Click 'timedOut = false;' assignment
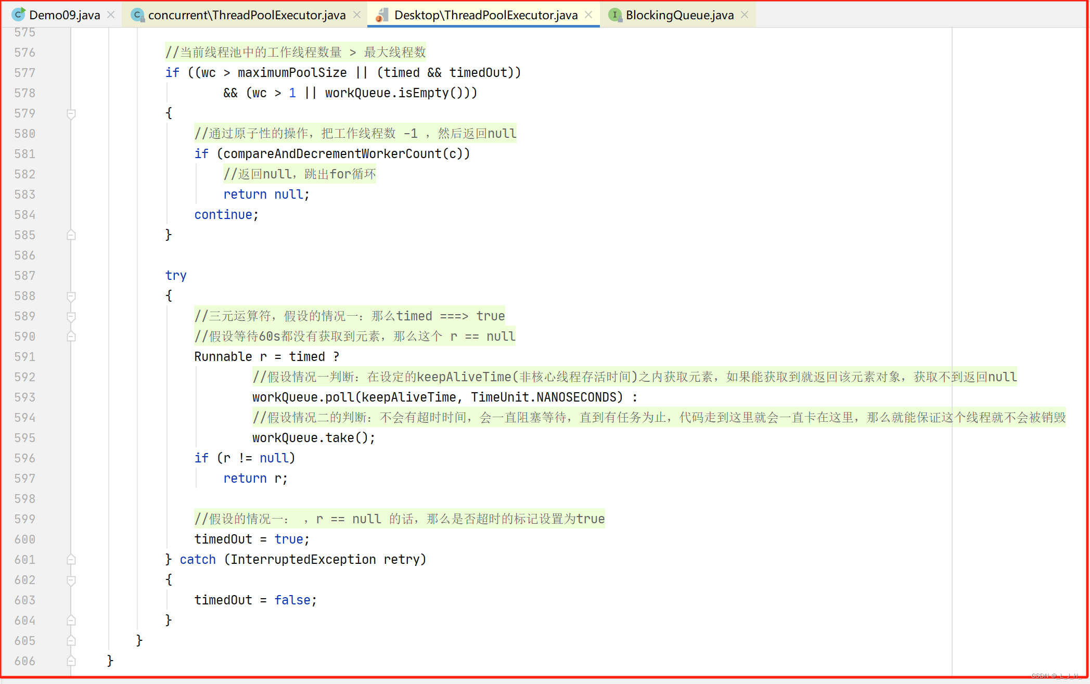Screen dimensions: 1090x684 [x=255, y=600]
